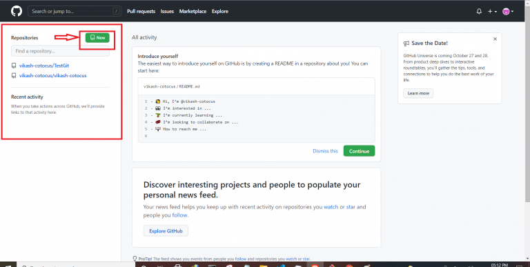This screenshot has height=267, width=530.
Task: Click README line 'Hi, I'm @vikash-cotocus'
Action: click(x=185, y=101)
